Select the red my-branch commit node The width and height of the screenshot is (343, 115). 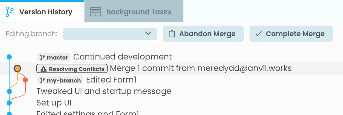click(x=25, y=80)
